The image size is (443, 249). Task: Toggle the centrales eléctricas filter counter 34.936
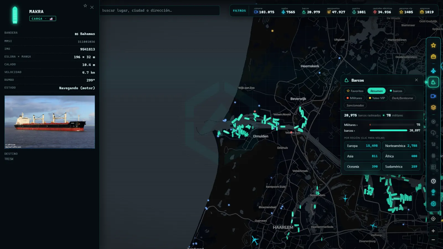(382, 11)
